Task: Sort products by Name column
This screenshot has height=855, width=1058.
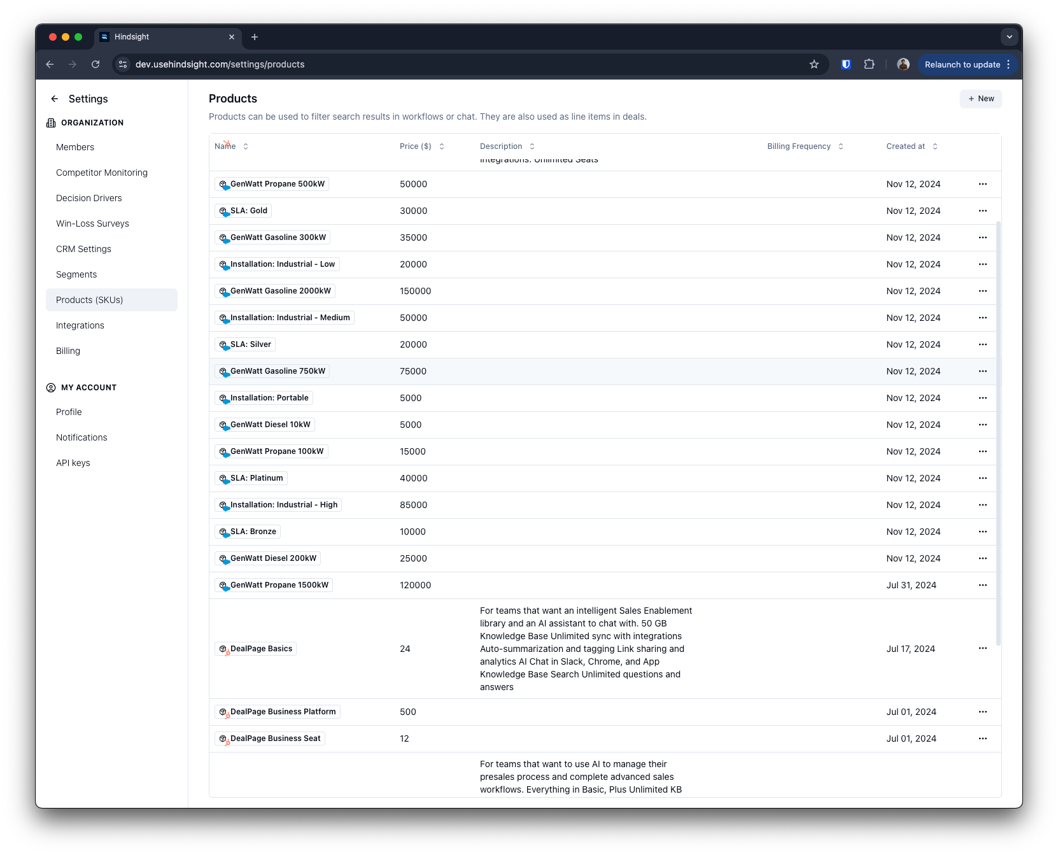Action: 232,146
